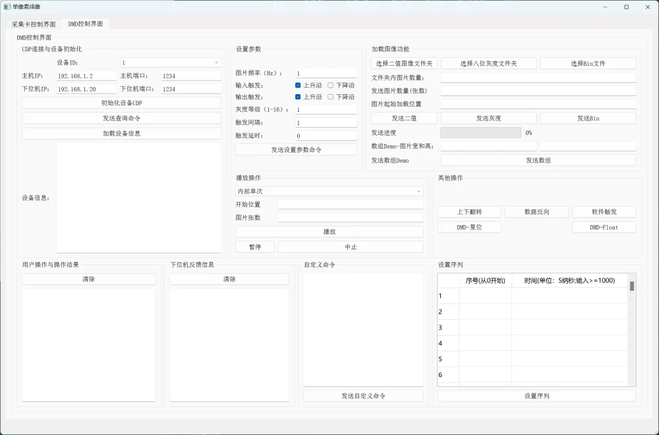Enable 输入触发 下降沿 checkbox
This screenshot has width=659, height=435.
(x=331, y=86)
